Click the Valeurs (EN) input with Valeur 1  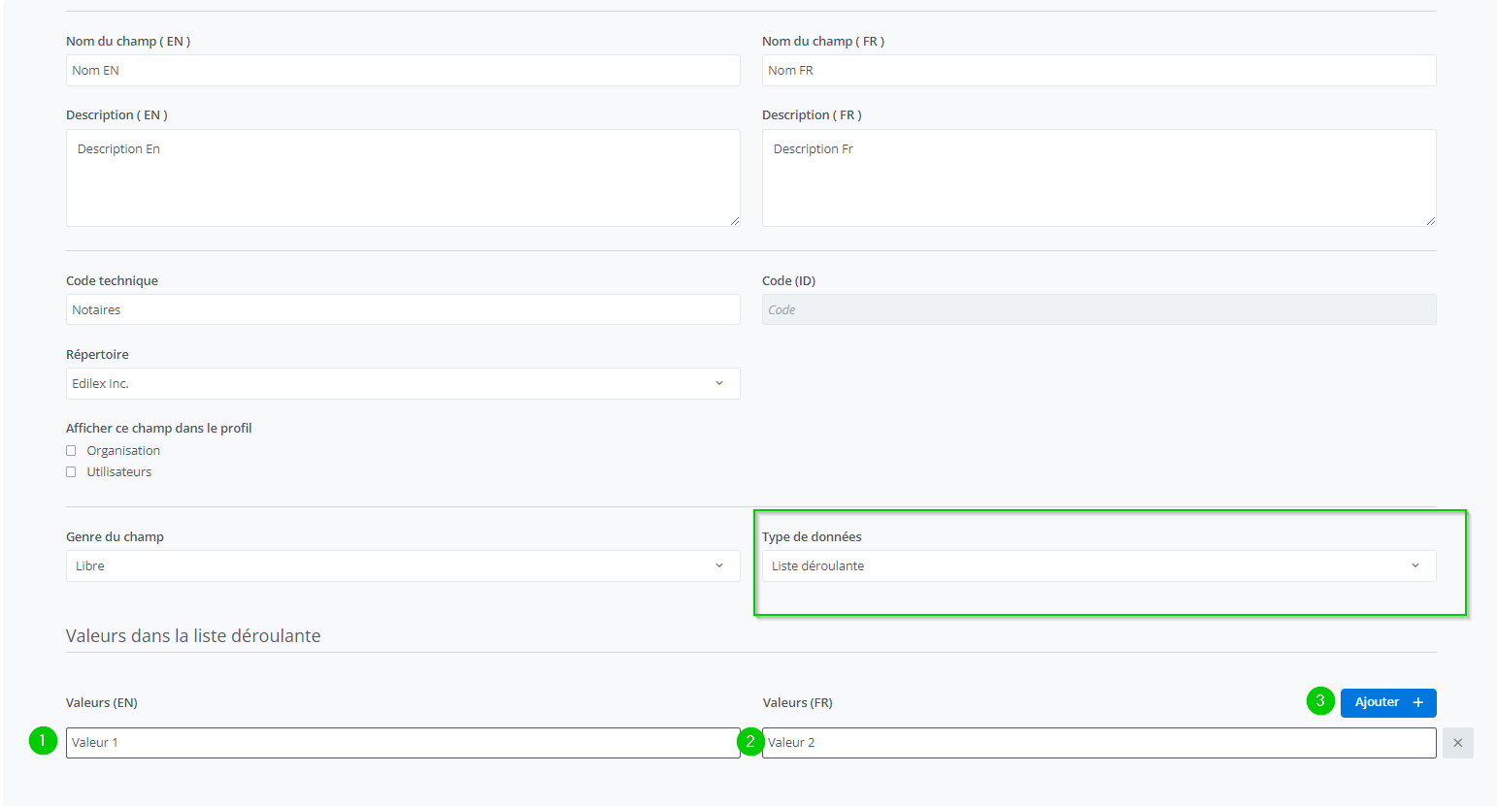(402, 743)
